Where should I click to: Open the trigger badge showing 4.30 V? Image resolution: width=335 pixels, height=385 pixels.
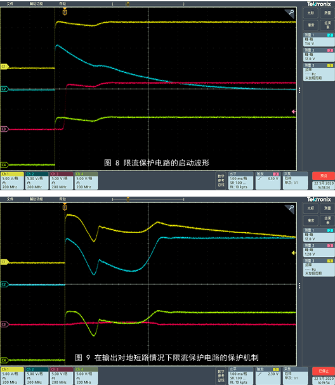click(268, 181)
